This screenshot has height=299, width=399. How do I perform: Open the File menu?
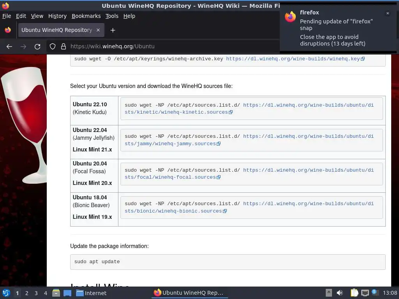(x=7, y=16)
